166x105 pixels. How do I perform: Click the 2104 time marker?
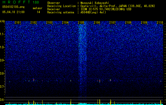[65, 22]
